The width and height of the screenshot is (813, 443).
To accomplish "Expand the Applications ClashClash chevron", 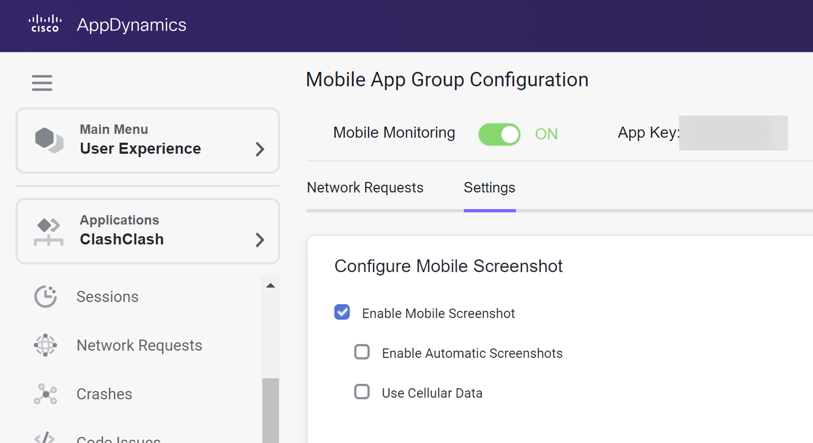I will 260,240.
